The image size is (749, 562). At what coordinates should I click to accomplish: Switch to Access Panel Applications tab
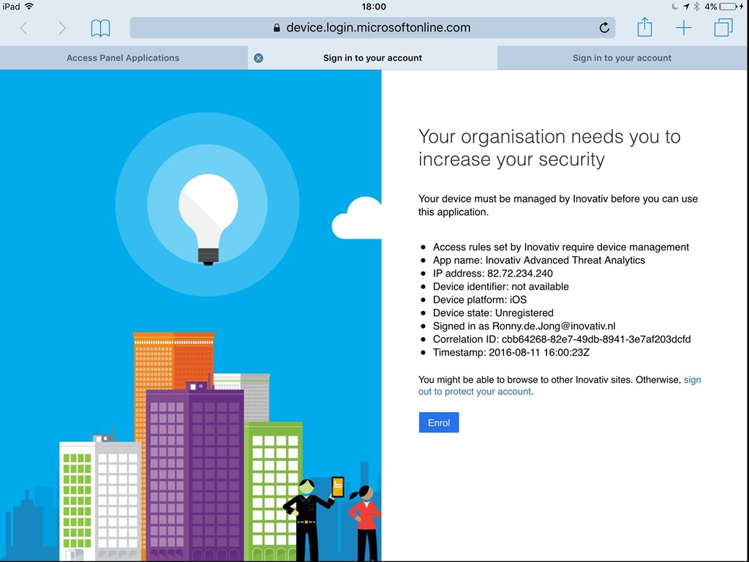123,58
